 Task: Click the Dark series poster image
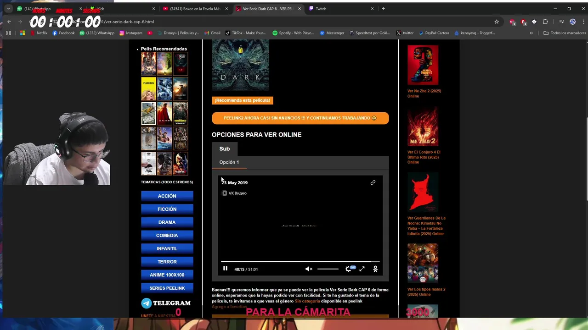click(x=240, y=65)
